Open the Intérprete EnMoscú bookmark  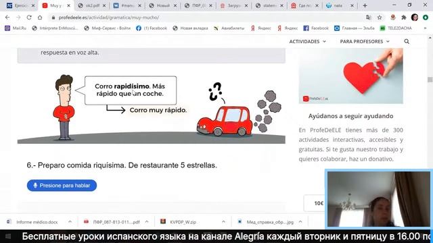pyautogui.click(x=55, y=28)
